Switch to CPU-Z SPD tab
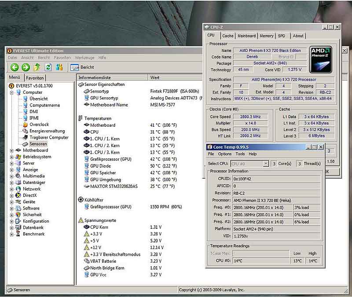The height and width of the screenshot is (297, 352). 281,36
